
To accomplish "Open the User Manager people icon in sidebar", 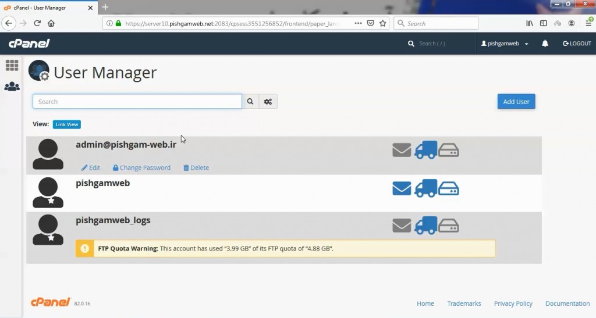I will 12,87.
